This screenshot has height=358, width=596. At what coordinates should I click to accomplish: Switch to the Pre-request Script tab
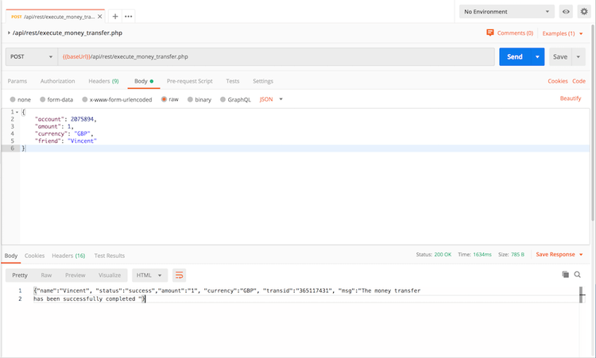click(x=189, y=81)
